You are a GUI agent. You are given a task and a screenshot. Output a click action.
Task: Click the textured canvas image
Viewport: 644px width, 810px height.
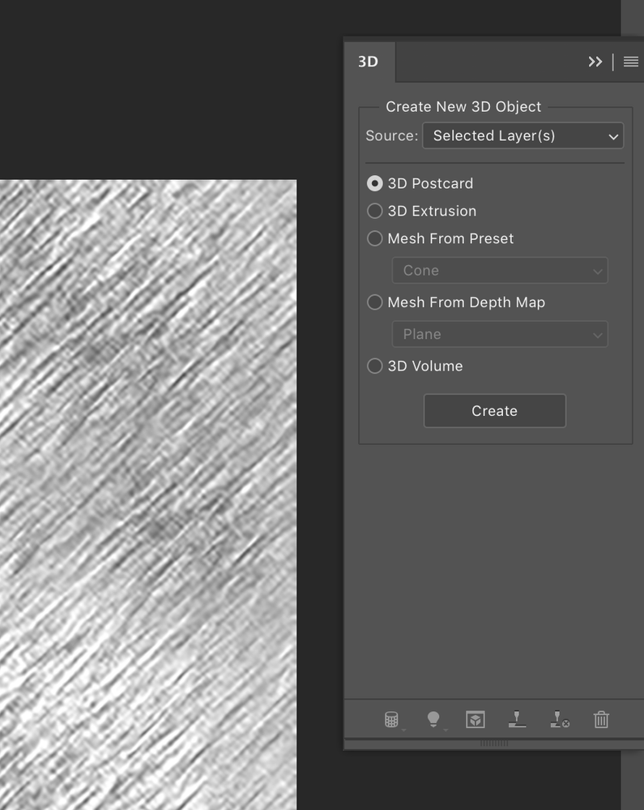coord(148,495)
